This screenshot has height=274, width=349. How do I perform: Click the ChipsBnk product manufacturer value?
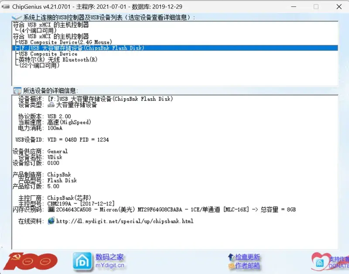pyautogui.click(x=59, y=174)
